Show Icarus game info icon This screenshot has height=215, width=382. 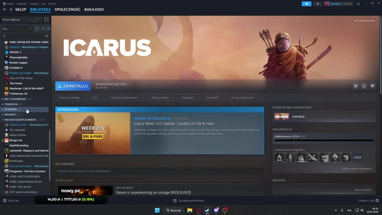(364, 86)
